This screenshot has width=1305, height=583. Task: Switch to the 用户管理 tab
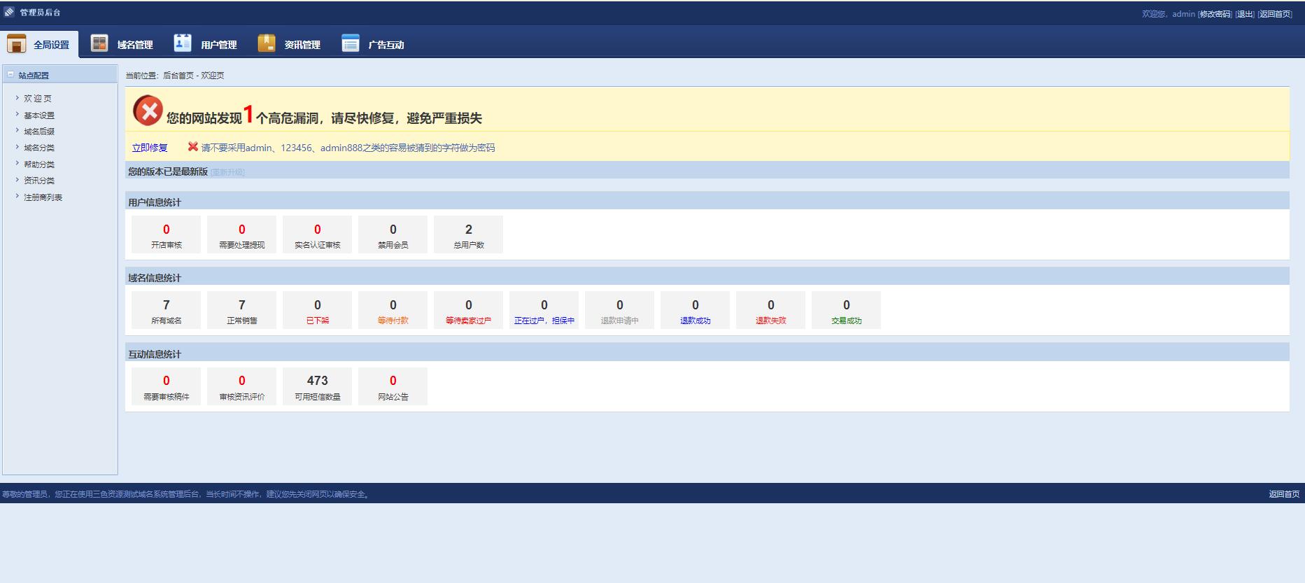[218, 45]
